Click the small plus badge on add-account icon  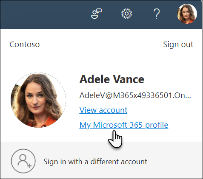click(x=29, y=166)
